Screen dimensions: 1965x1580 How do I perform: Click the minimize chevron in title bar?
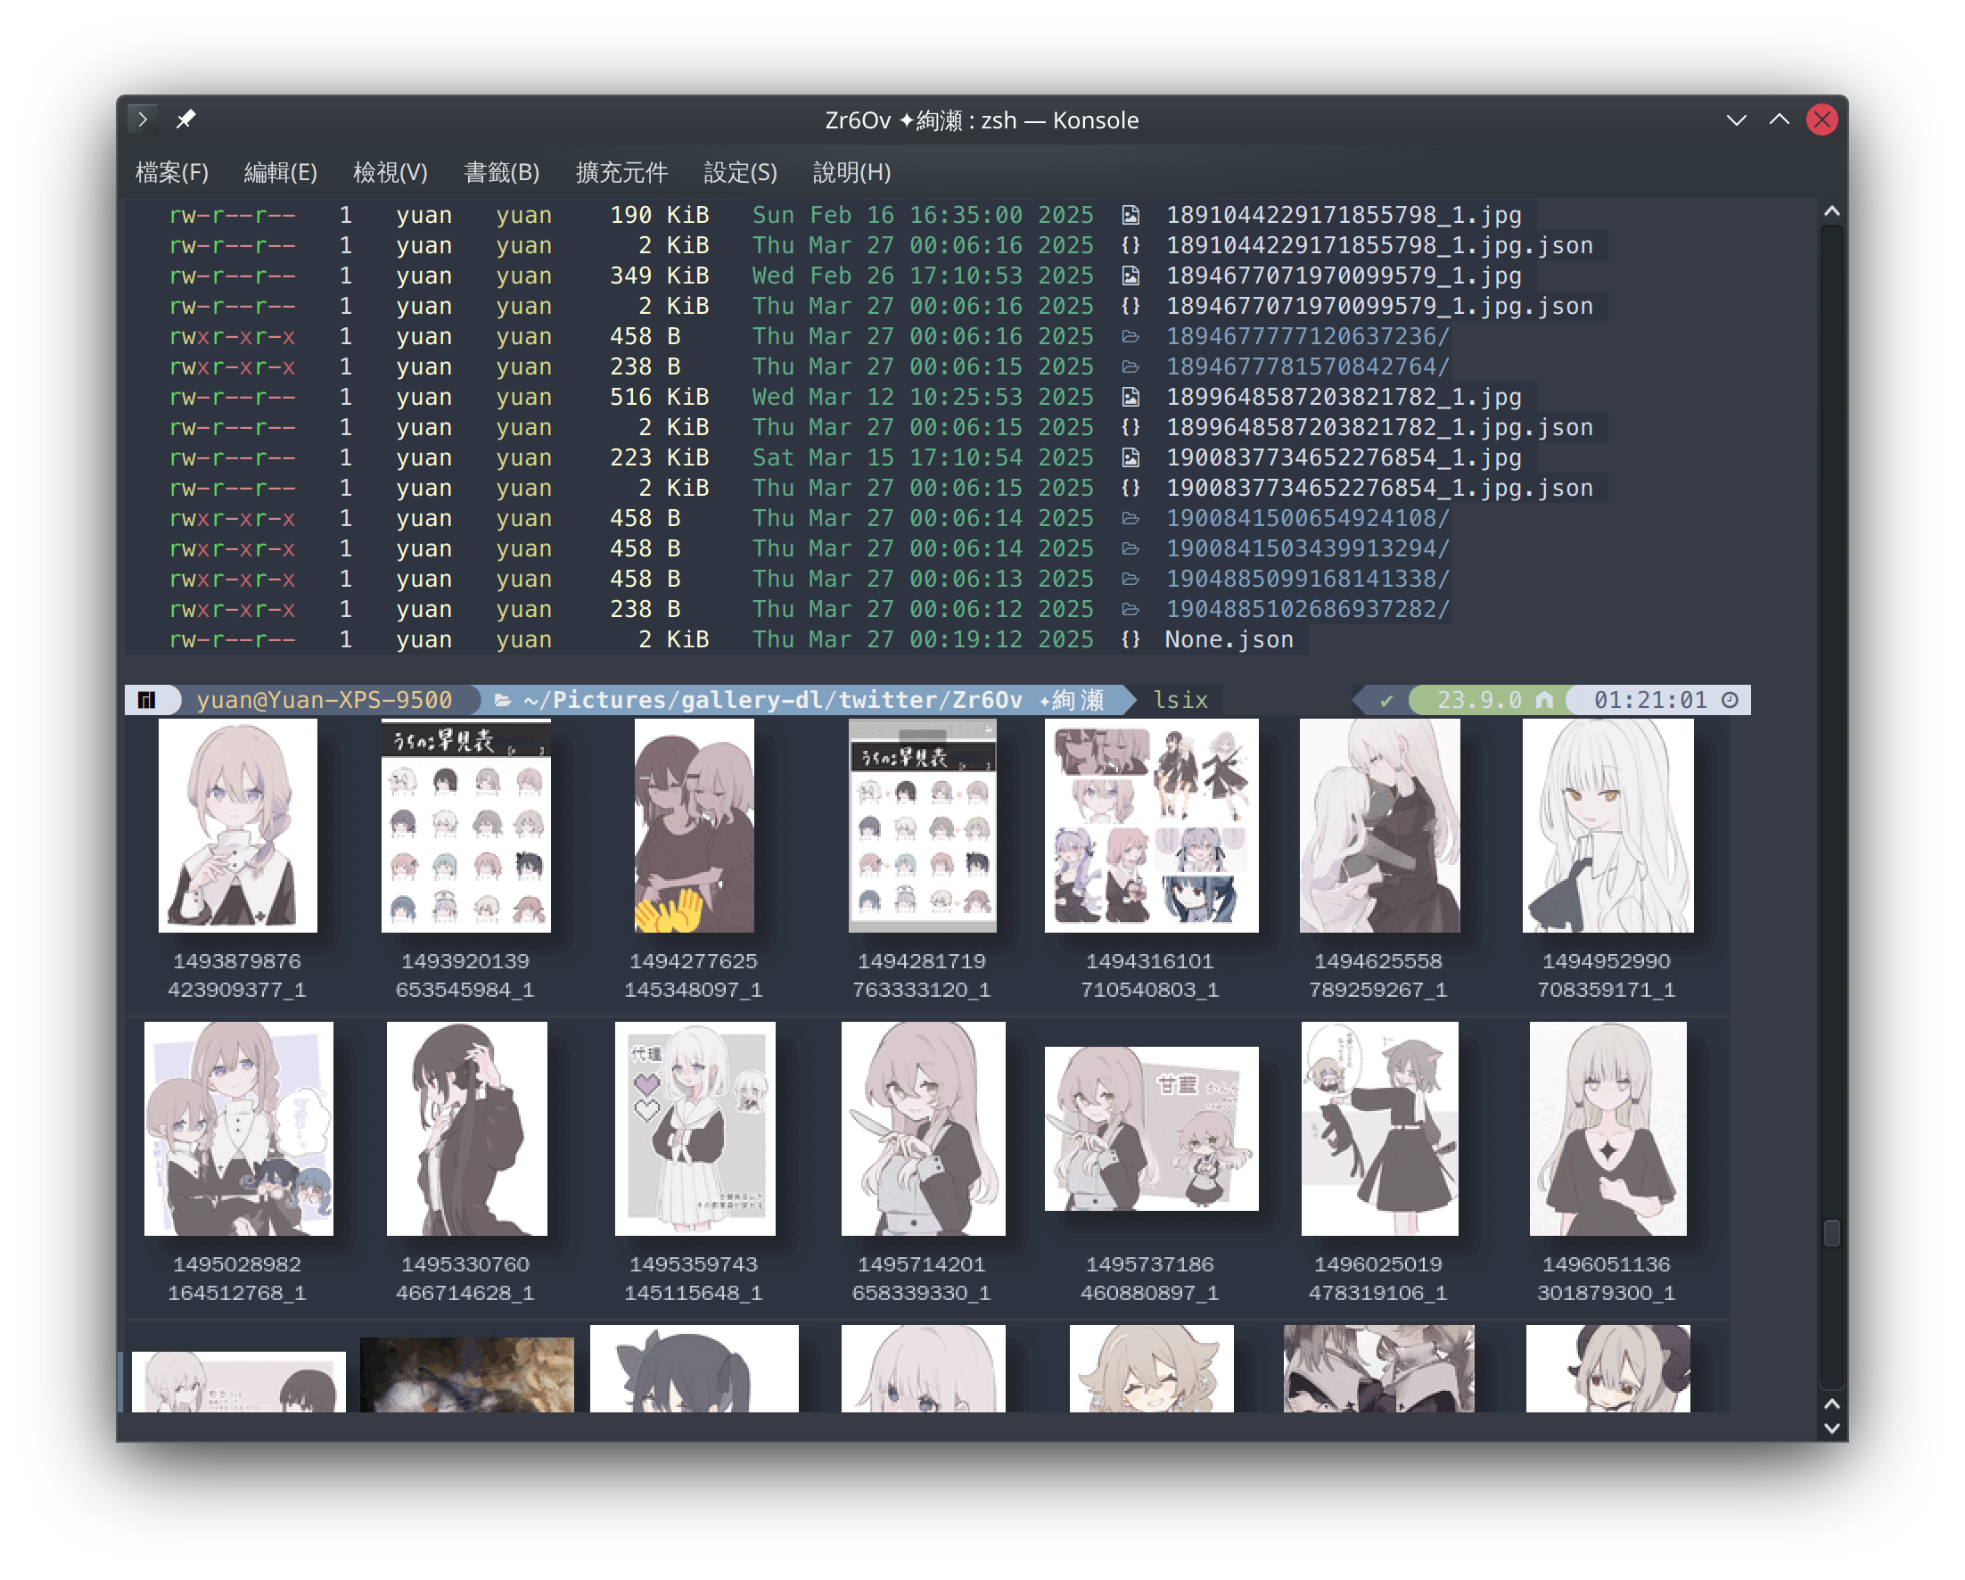pos(1736,119)
